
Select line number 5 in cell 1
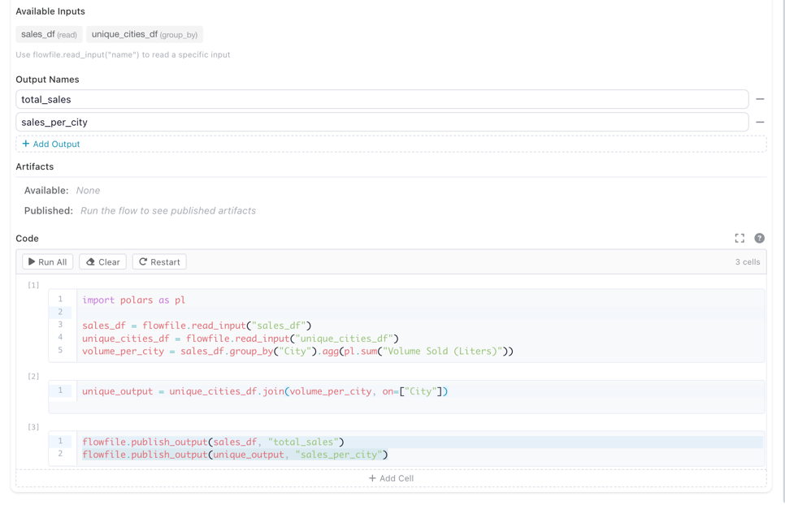click(60, 350)
